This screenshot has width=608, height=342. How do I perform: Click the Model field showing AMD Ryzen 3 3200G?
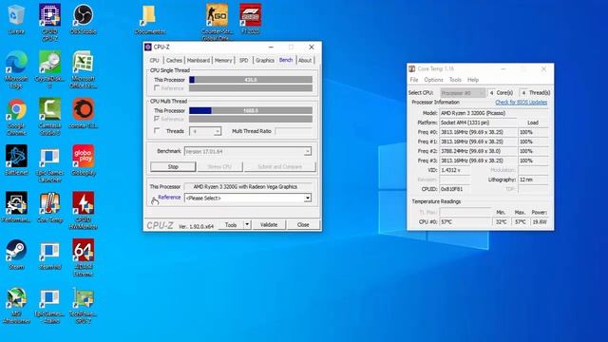pos(494,113)
